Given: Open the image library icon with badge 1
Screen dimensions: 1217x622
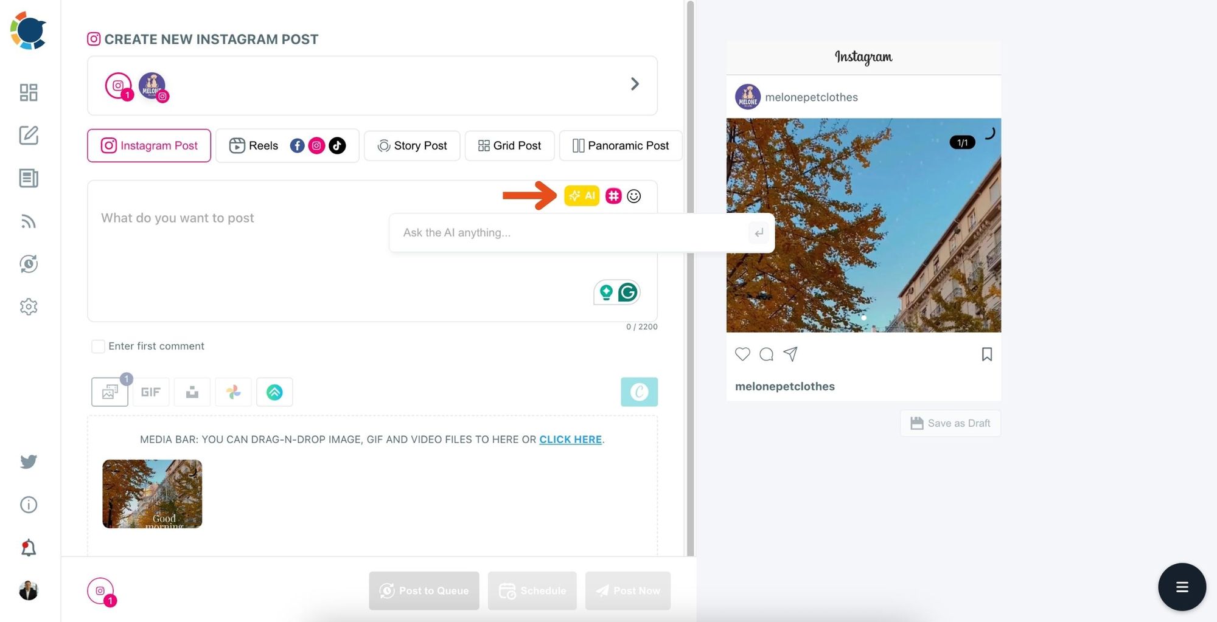Looking at the screenshot, I should 110,392.
